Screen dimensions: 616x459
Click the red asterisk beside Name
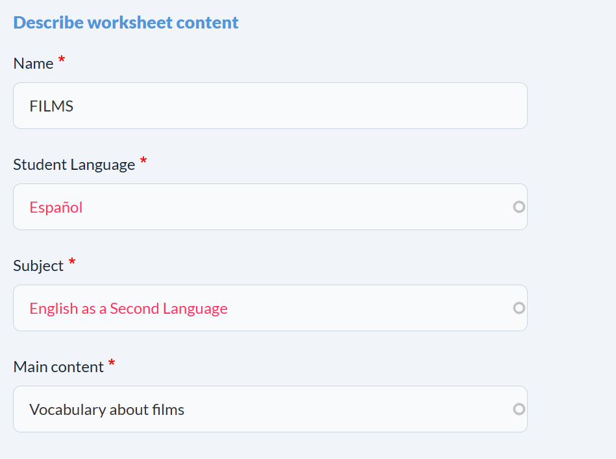[62, 60]
